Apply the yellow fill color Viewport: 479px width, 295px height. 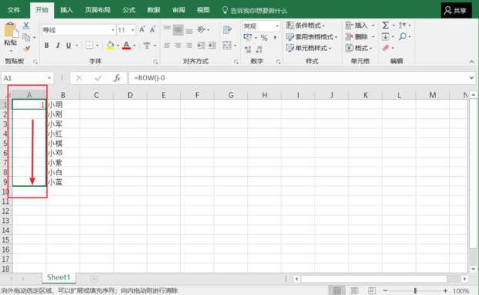[x=110, y=46]
